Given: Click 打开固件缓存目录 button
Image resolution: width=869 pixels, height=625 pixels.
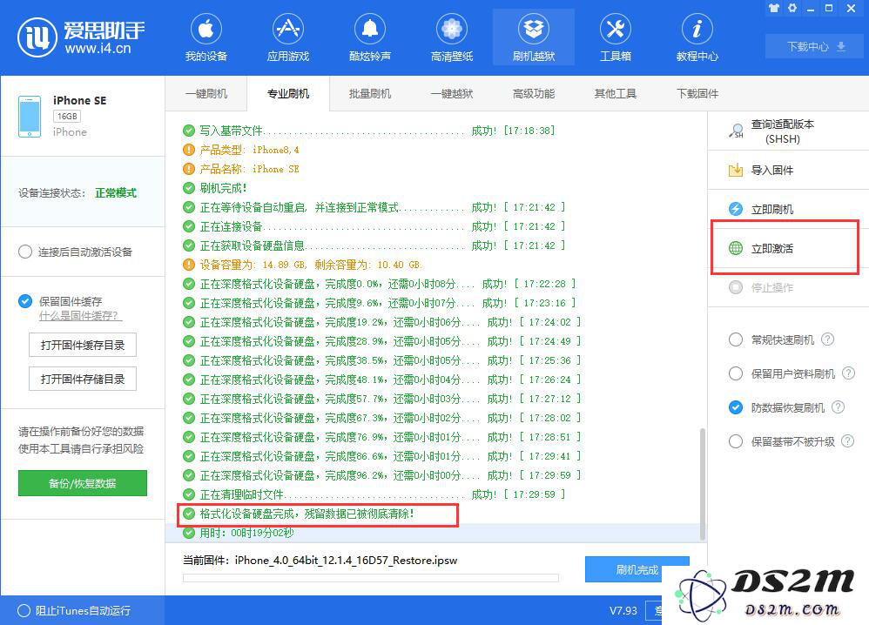Looking at the screenshot, I should pos(83,346).
